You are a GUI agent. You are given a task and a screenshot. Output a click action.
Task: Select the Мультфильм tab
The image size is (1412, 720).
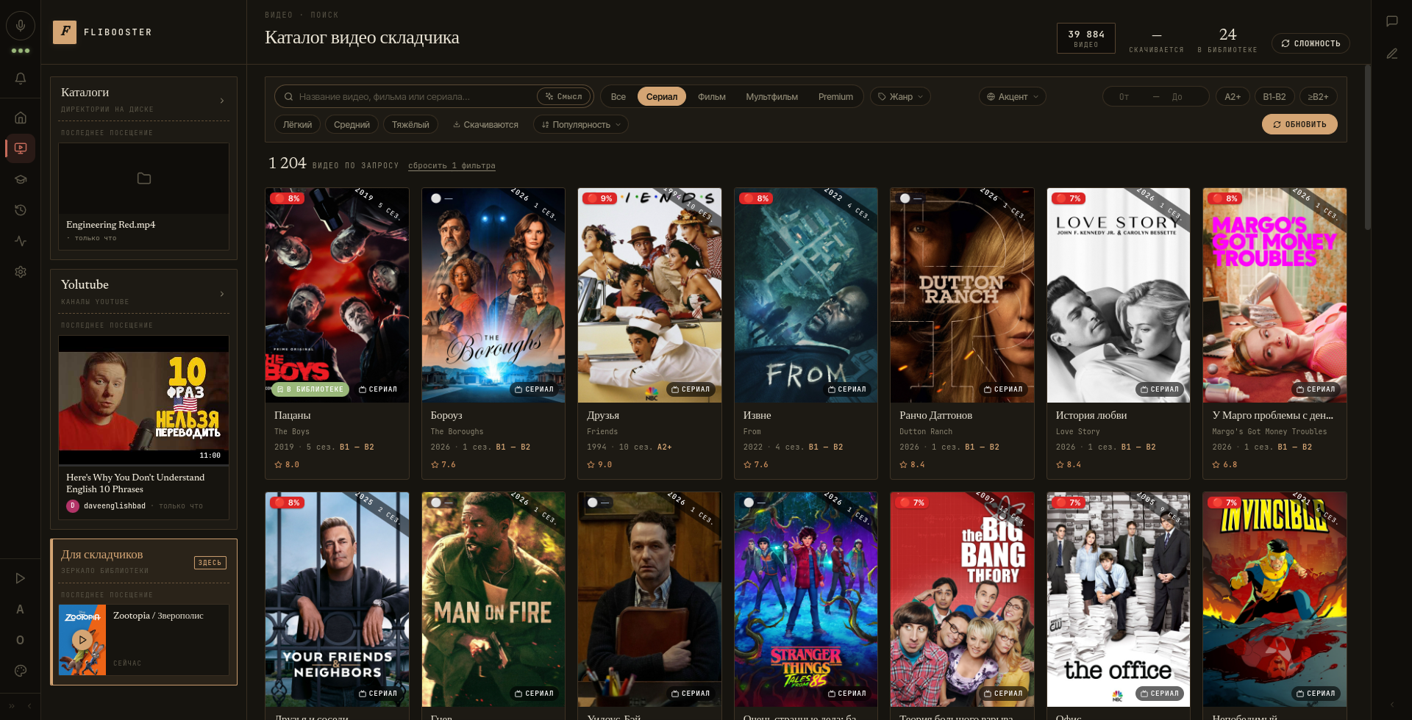pos(772,97)
